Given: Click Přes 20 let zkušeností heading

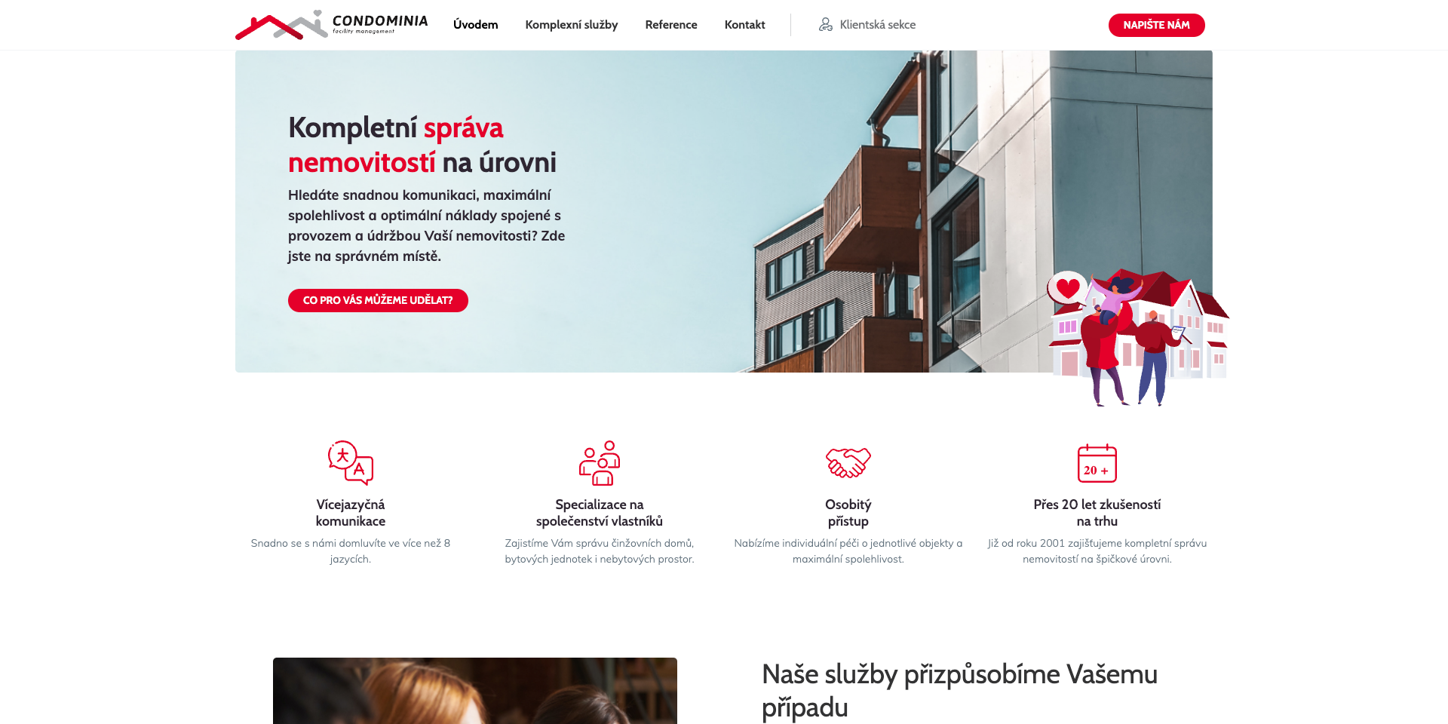Looking at the screenshot, I should click(x=1097, y=513).
